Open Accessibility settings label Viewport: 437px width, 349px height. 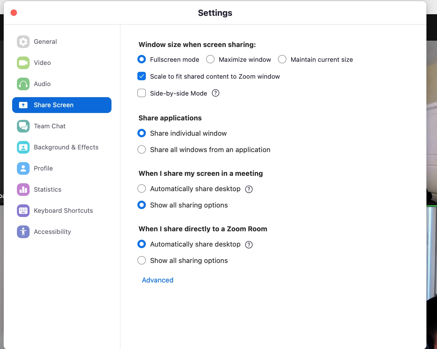[52, 232]
